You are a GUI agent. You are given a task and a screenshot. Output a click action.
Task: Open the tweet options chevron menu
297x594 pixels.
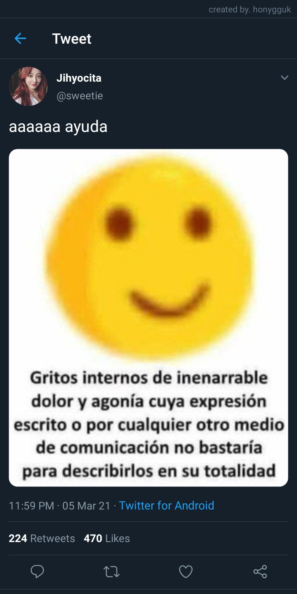tap(284, 77)
